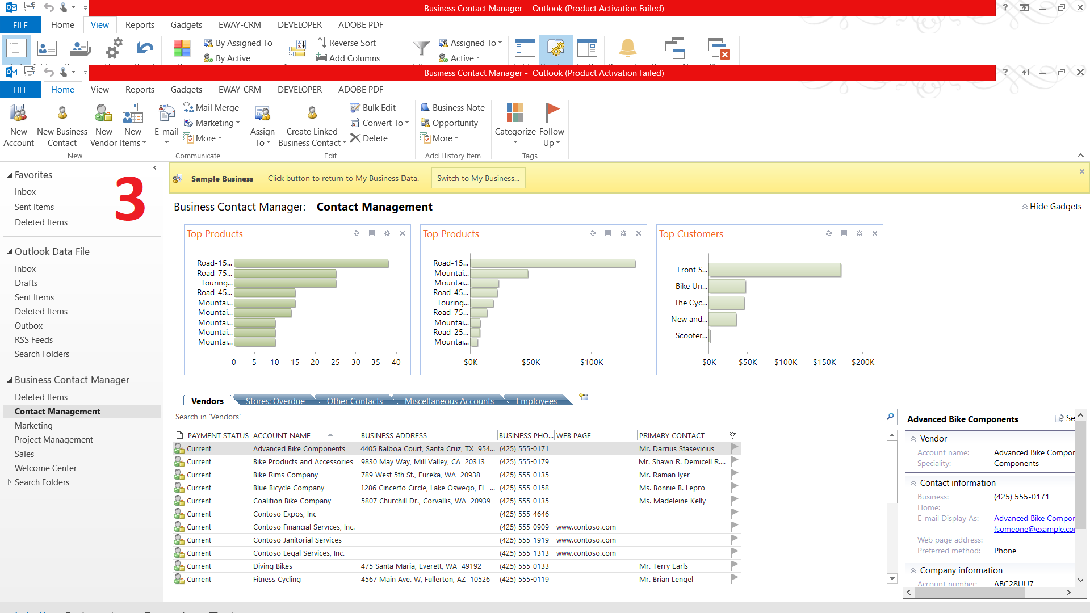The width and height of the screenshot is (1090, 613).
Task: Click Reverse Sort in back window ribbon
Action: [346, 43]
